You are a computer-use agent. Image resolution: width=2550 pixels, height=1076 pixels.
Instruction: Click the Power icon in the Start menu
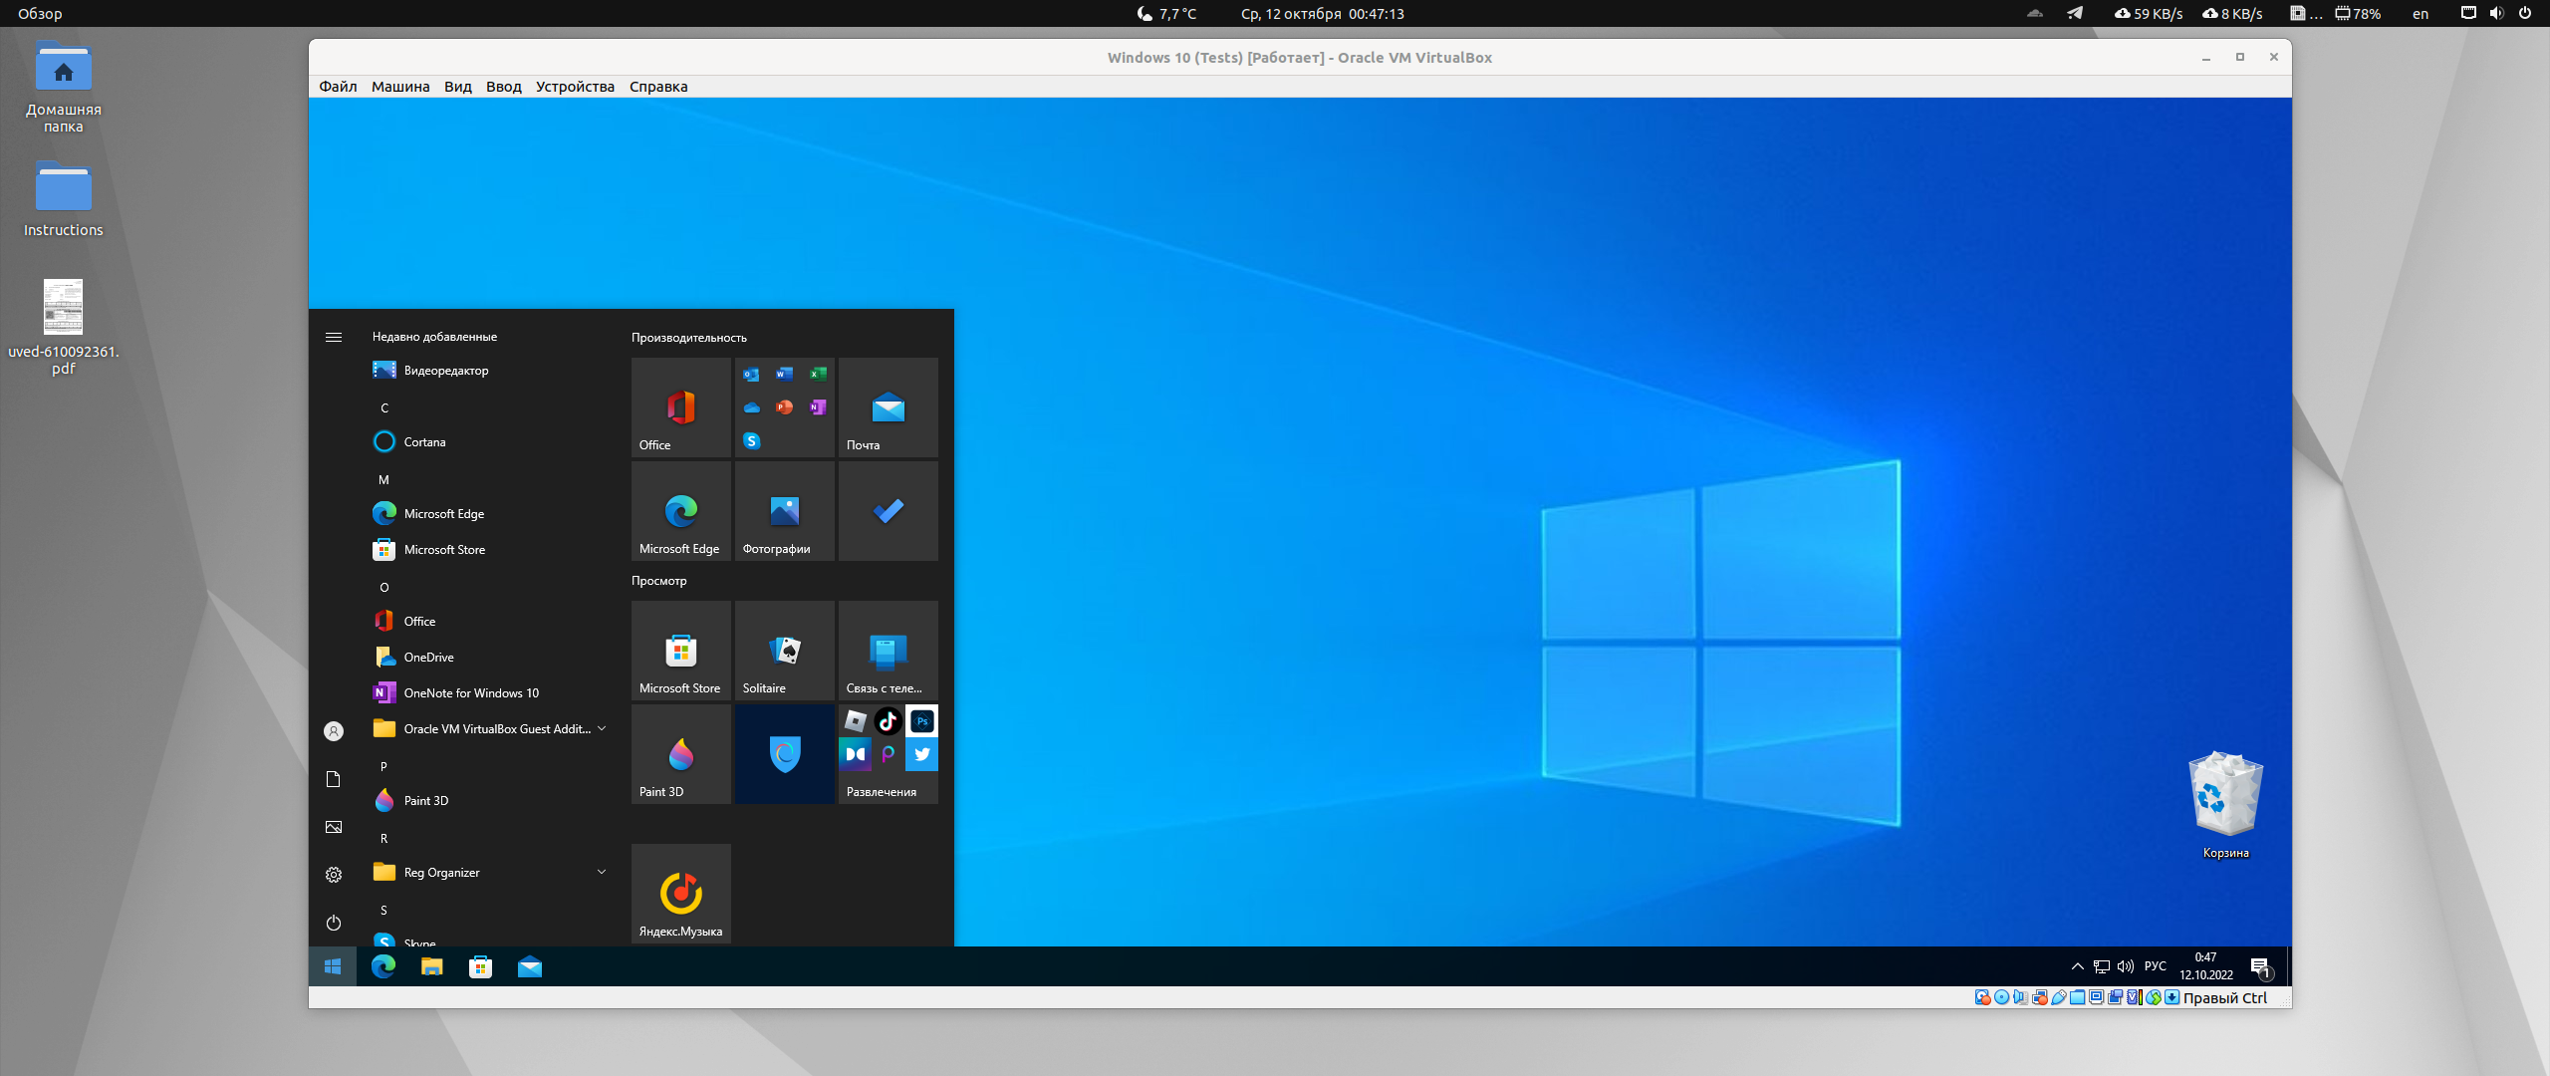pyautogui.click(x=334, y=923)
